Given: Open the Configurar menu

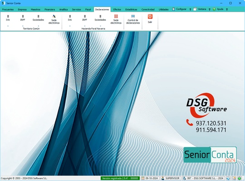Looking at the screenshot, I should [181, 9].
